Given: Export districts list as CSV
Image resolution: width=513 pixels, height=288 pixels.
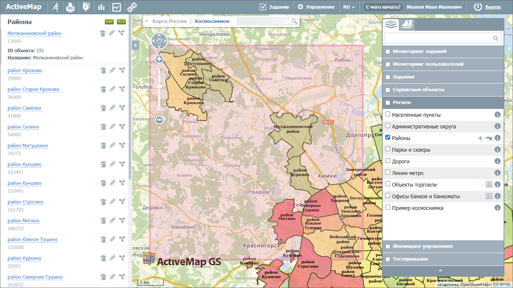Looking at the screenshot, I should (x=109, y=22).
